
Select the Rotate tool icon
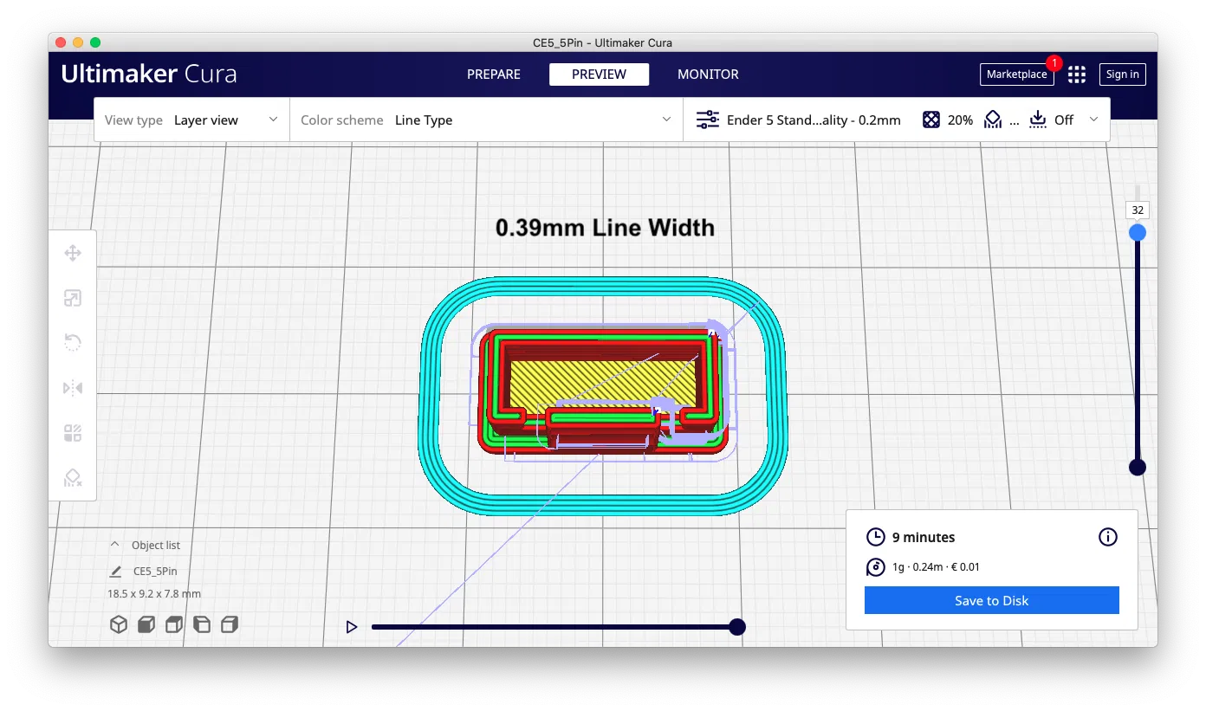[73, 343]
